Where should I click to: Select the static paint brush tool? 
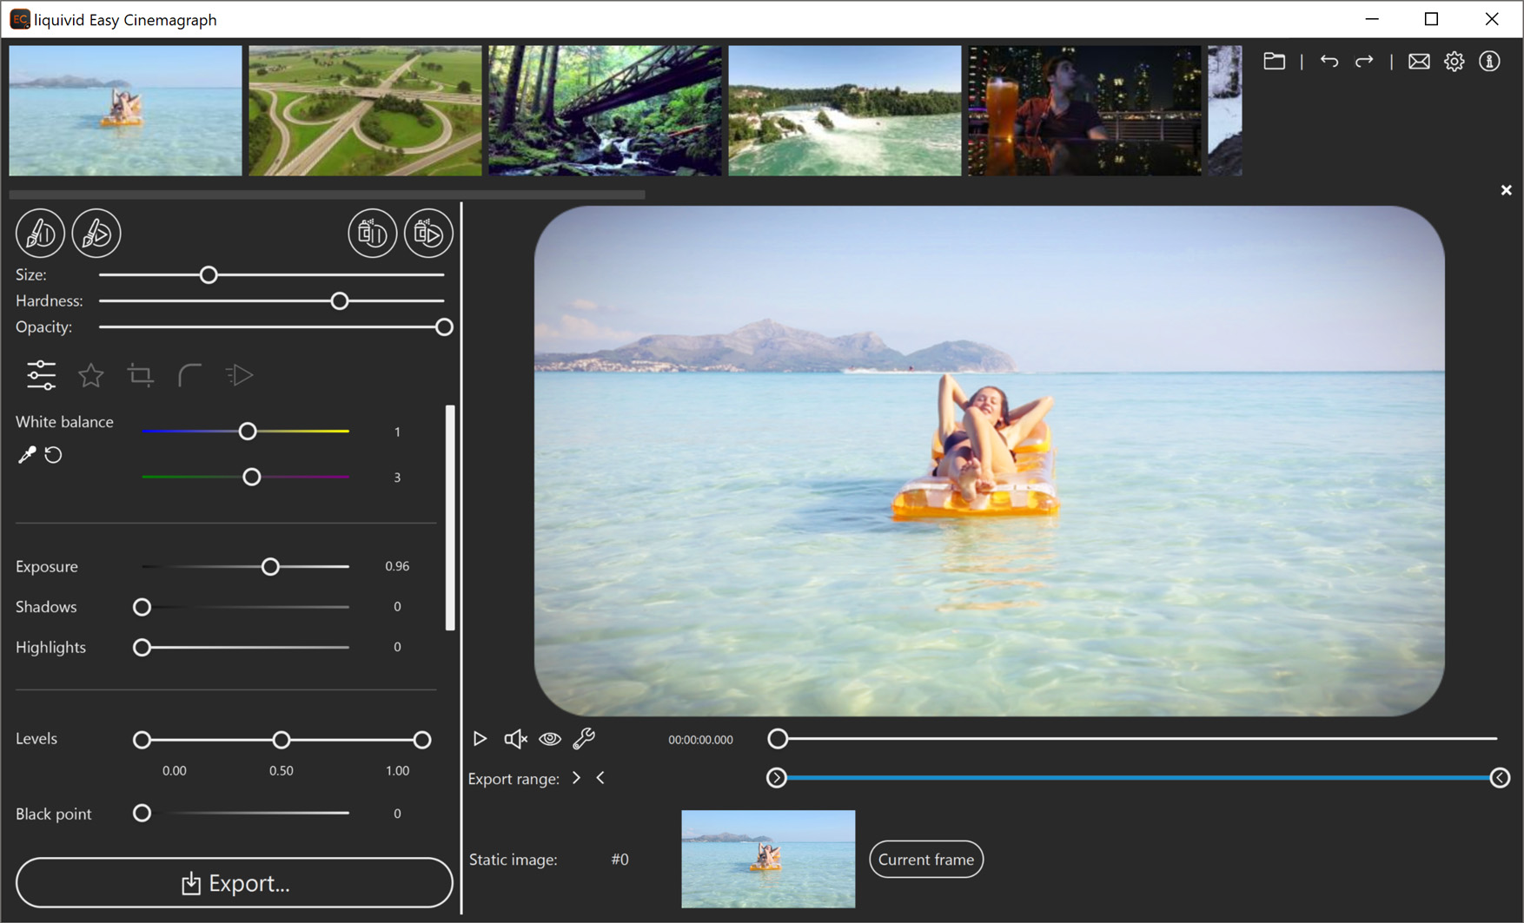click(40, 233)
